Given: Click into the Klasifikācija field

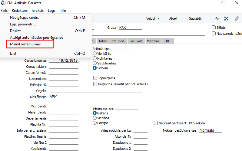Looking at the screenshot, I should (95, 97).
